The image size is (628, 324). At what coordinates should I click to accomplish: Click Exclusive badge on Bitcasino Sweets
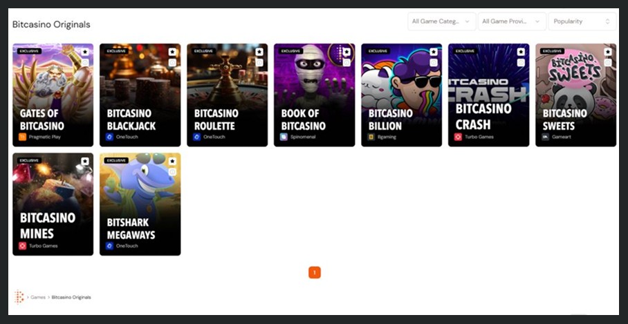(x=552, y=51)
